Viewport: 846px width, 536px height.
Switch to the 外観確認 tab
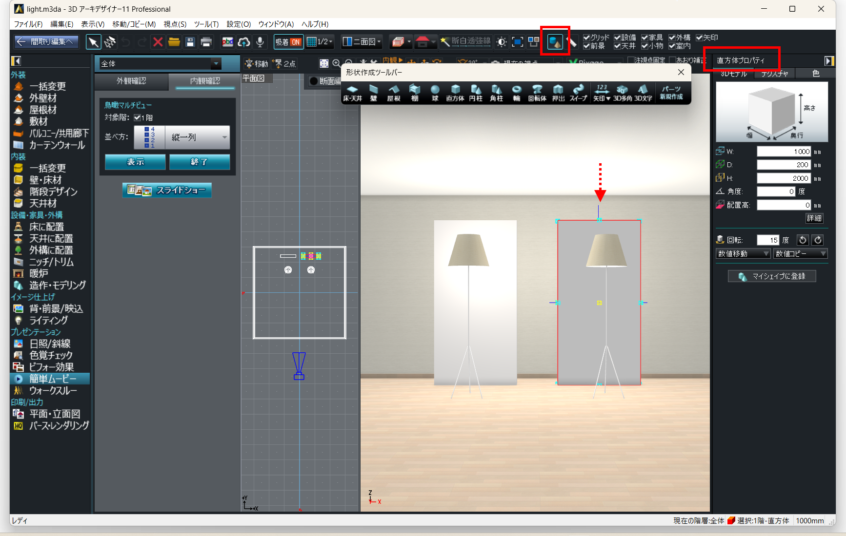tap(131, 81)
